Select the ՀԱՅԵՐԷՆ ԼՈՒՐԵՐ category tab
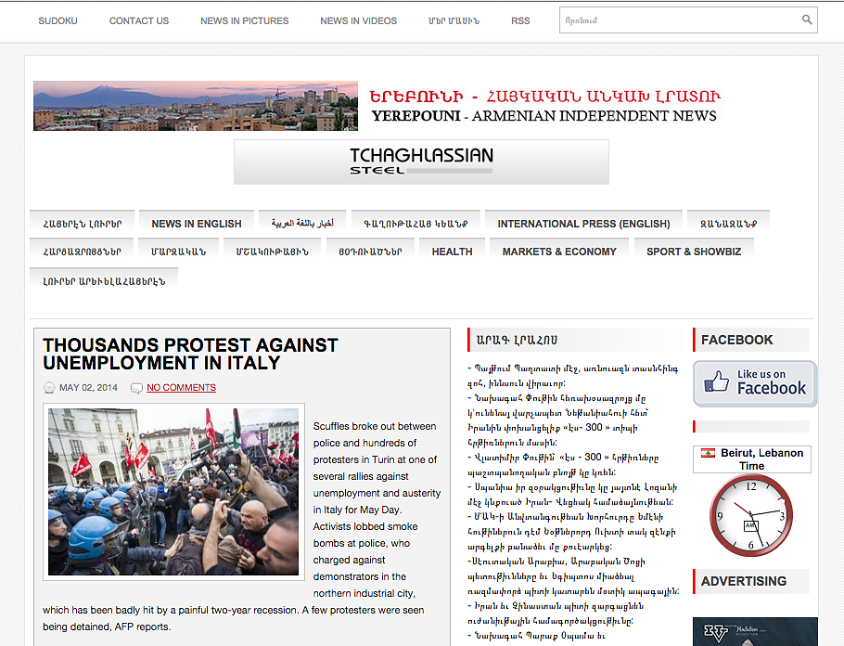 pos(83,224)
